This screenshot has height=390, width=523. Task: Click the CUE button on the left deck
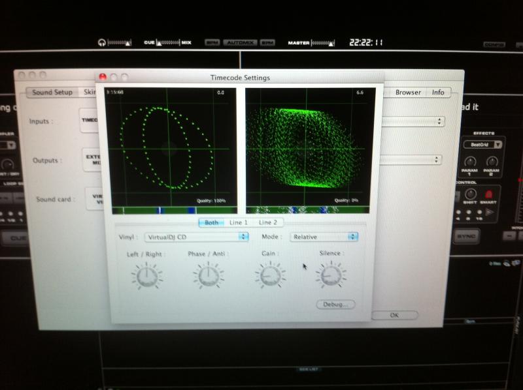point(14,238)
